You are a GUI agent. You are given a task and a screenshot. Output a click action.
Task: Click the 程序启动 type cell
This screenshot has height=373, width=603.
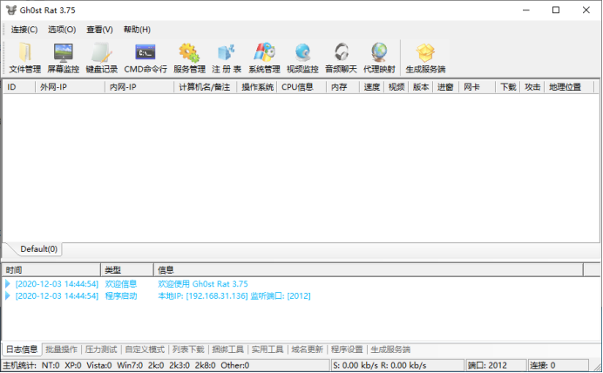[121, 296]
